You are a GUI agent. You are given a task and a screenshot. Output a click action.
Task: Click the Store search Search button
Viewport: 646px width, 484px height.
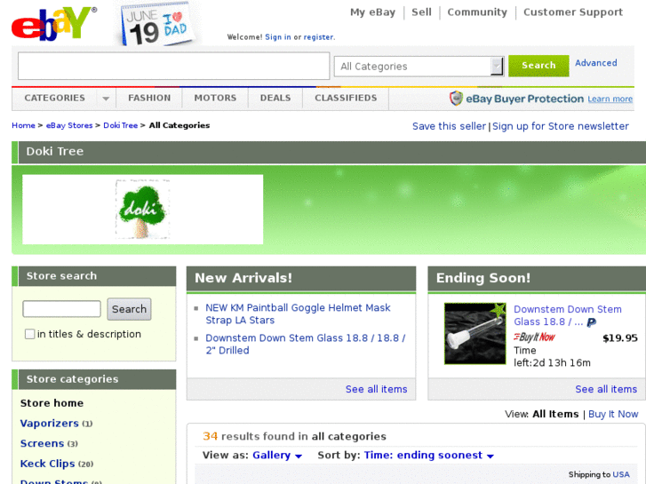click(129, 309)
